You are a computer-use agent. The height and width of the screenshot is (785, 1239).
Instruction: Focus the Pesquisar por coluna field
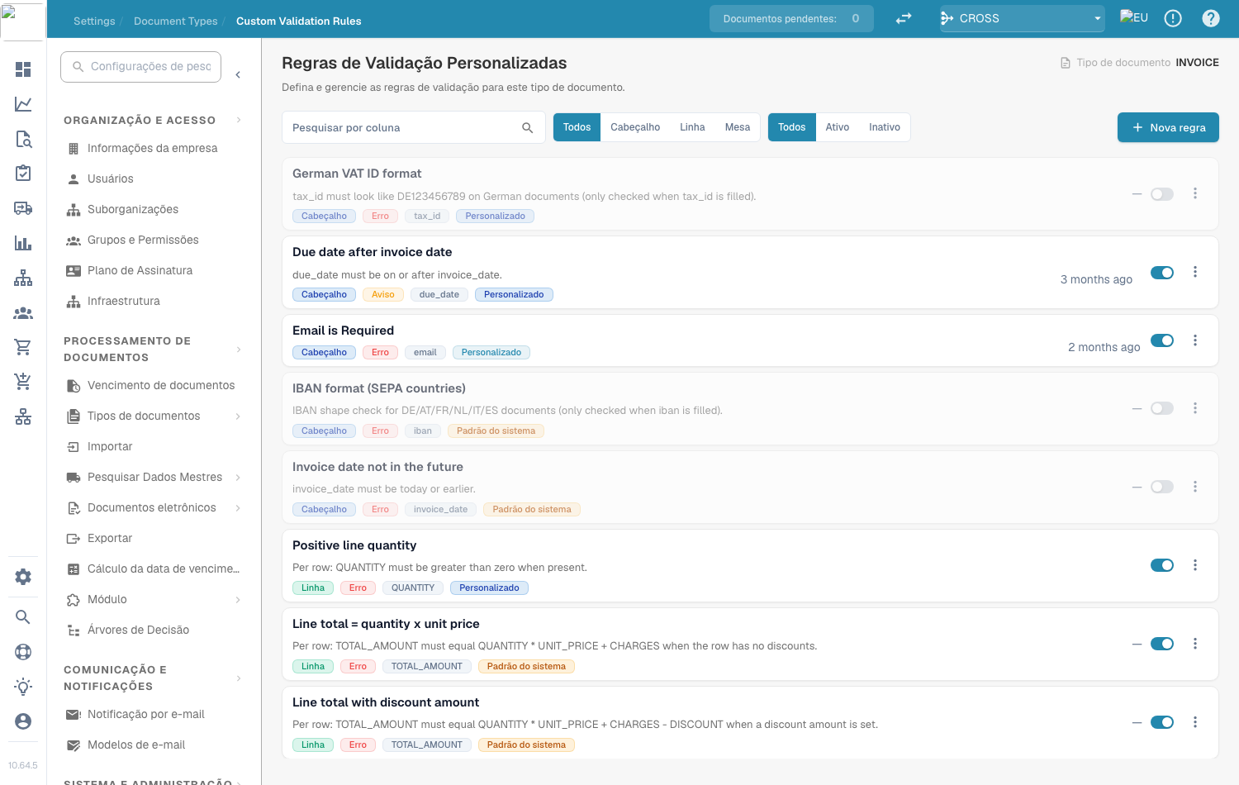click(x=414, y=127)
